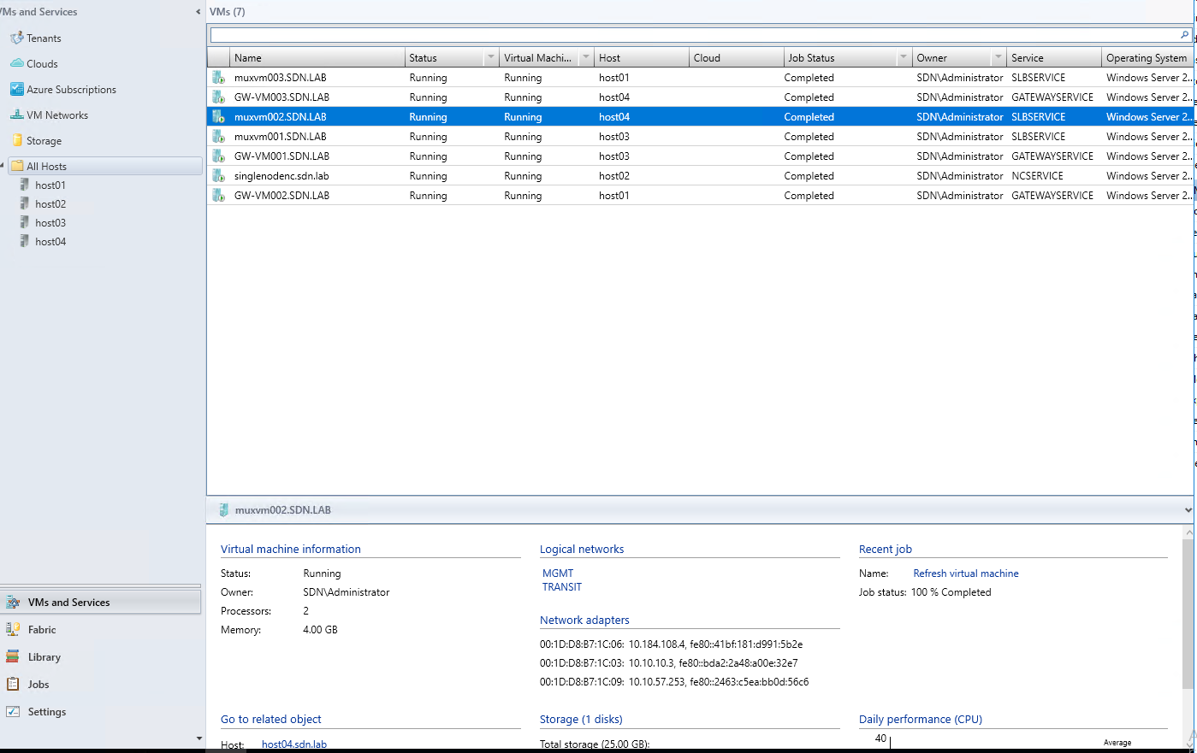Click the VM icon in the muxvm002 details header

pyautogui.click(x=224, y=509)
